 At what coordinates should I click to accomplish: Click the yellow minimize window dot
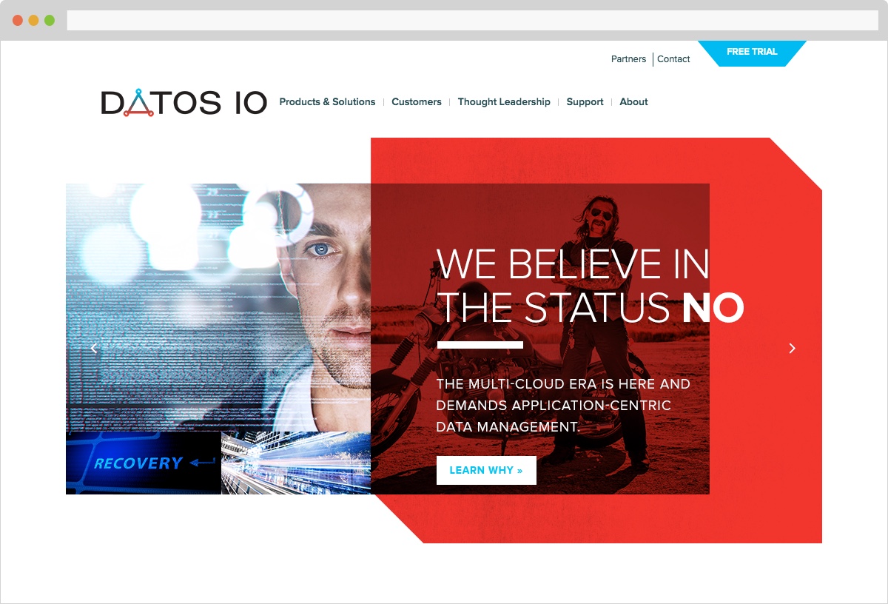[x=33, y=21]
